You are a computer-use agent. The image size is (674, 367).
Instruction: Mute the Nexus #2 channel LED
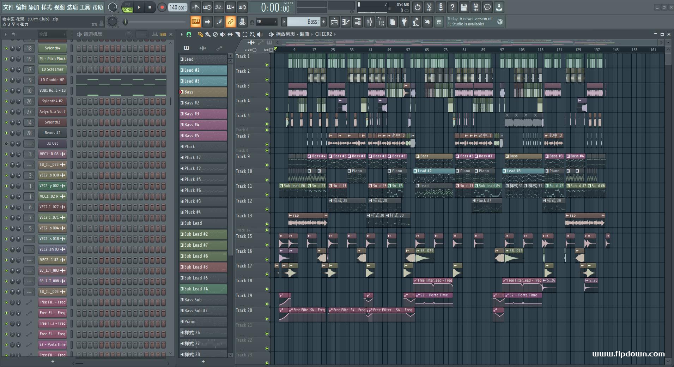[x=6, y=133]
